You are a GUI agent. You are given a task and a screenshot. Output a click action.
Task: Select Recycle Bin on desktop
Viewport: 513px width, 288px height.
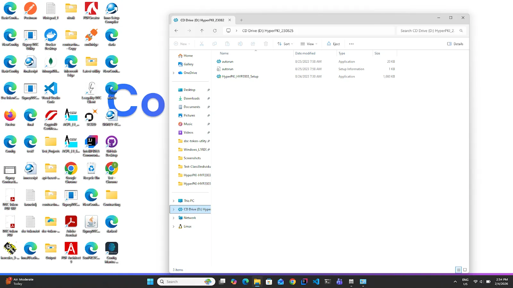[x=91, y=171]
